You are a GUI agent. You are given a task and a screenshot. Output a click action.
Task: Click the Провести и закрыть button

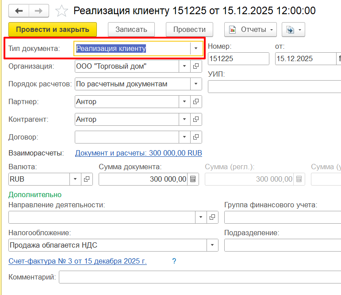click(52, 30)
